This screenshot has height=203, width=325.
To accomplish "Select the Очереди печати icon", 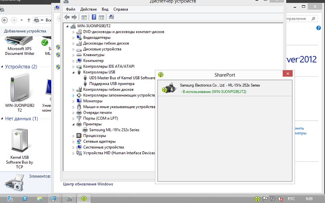I will point(79,113).
